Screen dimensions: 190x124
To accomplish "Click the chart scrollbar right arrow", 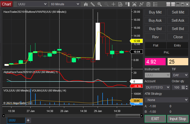I will [141, 116].
